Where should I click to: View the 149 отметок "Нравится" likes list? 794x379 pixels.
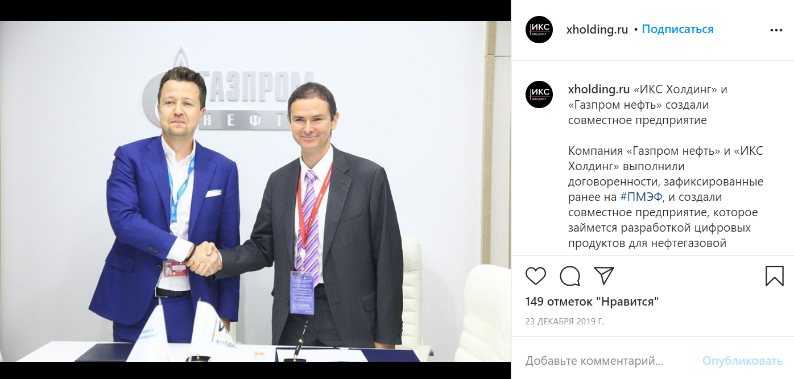pyautogui.click(x=592, y=302)
